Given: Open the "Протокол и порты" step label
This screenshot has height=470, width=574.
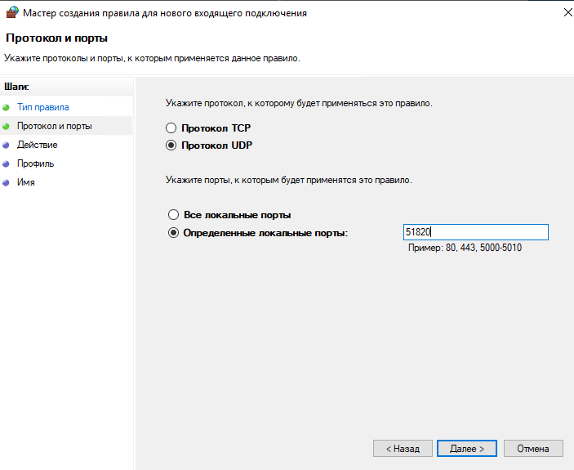Looking at the screenshot, I should coord(54,126).
